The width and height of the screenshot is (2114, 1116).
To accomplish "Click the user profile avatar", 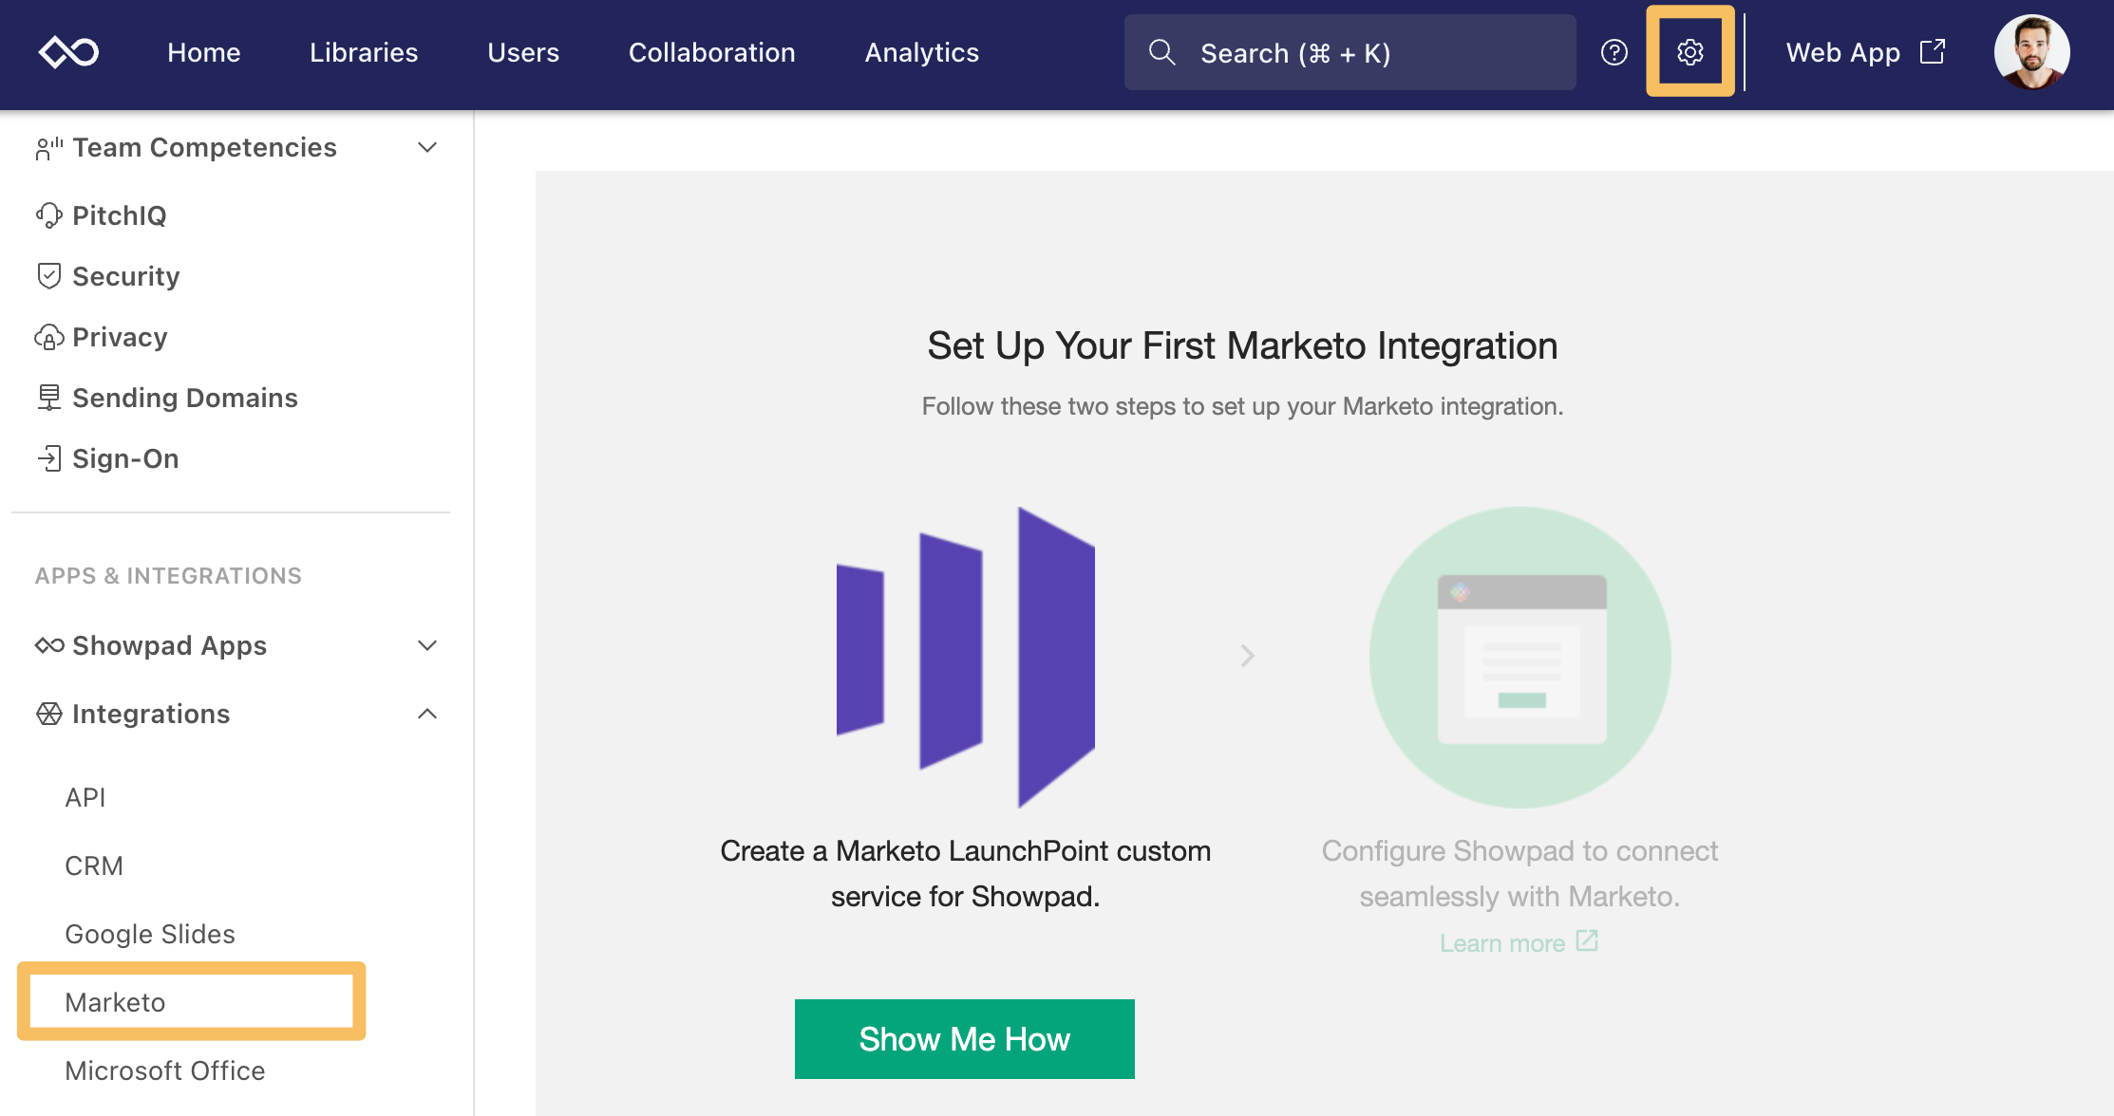I will pos(2031,52).
